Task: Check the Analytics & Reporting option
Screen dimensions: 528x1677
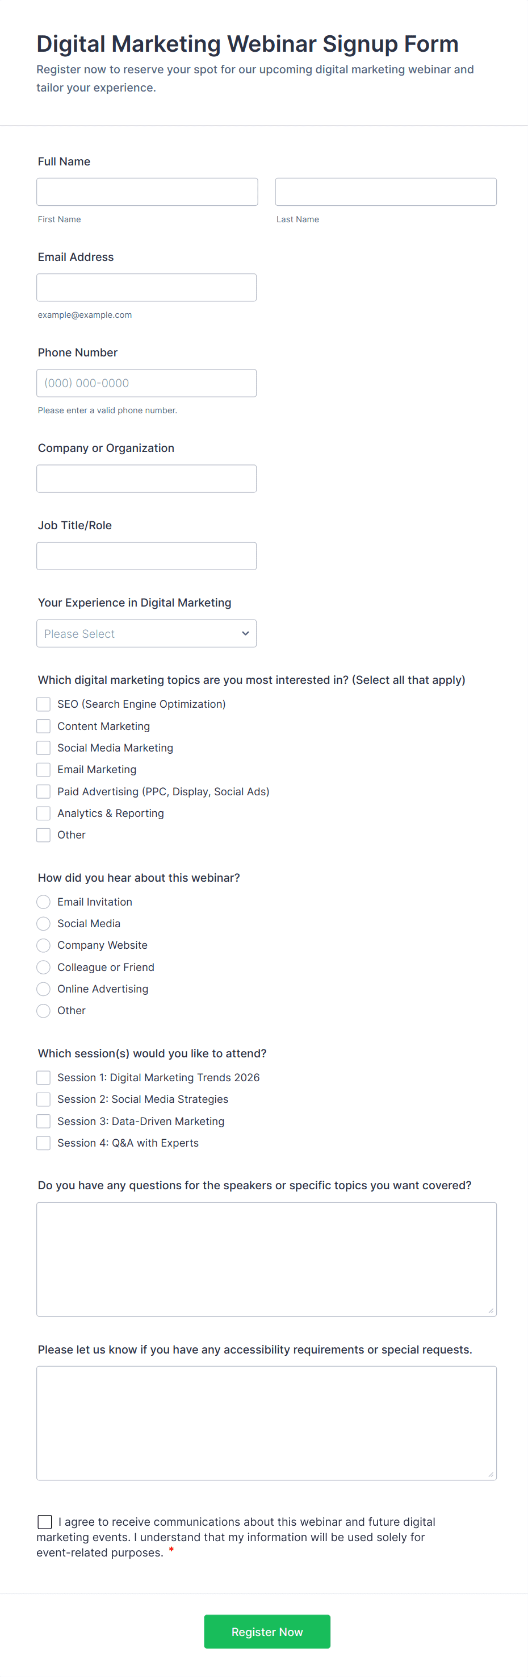Action: click(x=43, y=812)
